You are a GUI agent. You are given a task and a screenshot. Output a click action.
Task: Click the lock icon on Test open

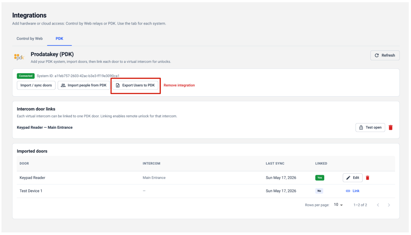361,128
